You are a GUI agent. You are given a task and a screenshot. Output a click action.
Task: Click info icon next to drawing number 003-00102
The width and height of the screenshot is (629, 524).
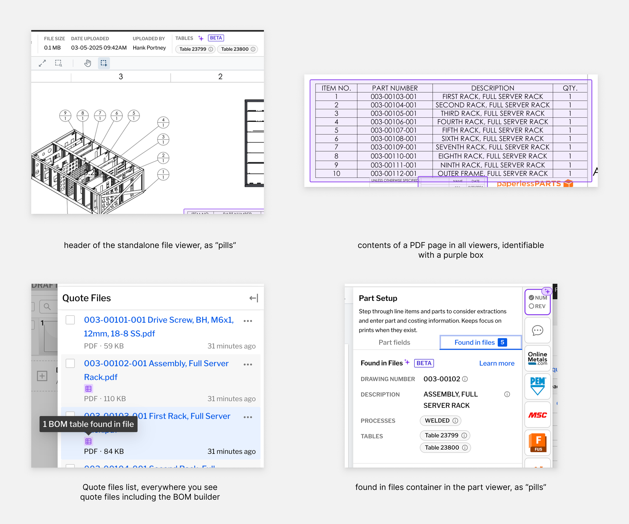pyautogui.click(x=465, y=379)
